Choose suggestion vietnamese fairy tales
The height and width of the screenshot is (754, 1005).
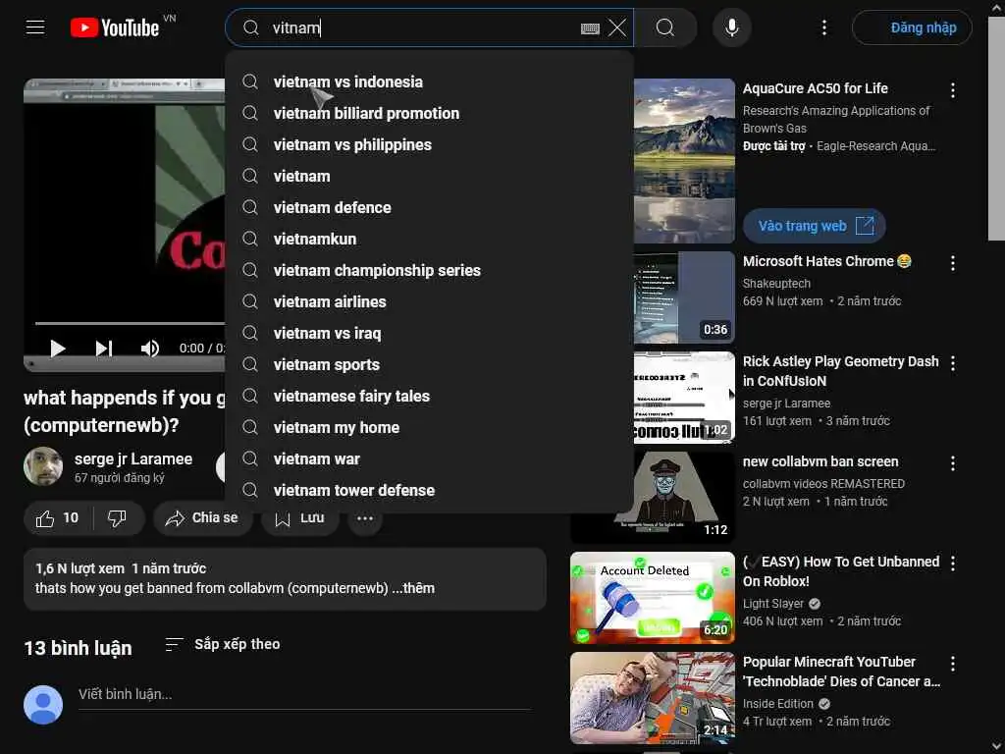tap(430, 397)
